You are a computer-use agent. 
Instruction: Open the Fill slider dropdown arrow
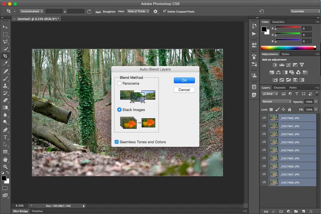[x=316, y=109]
